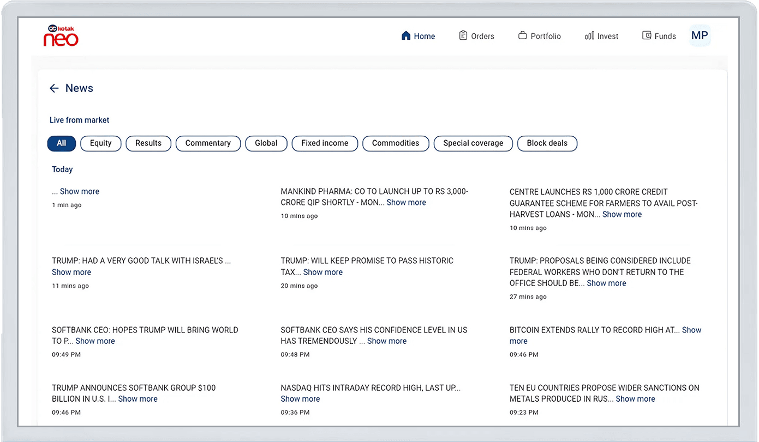Viewport: 759px width, 442px height.
Task: Open the Special coverage filter
Action: 473,143
